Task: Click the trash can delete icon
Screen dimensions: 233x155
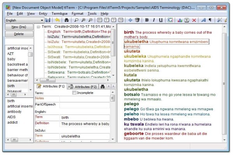Action: tap(137, 20)
